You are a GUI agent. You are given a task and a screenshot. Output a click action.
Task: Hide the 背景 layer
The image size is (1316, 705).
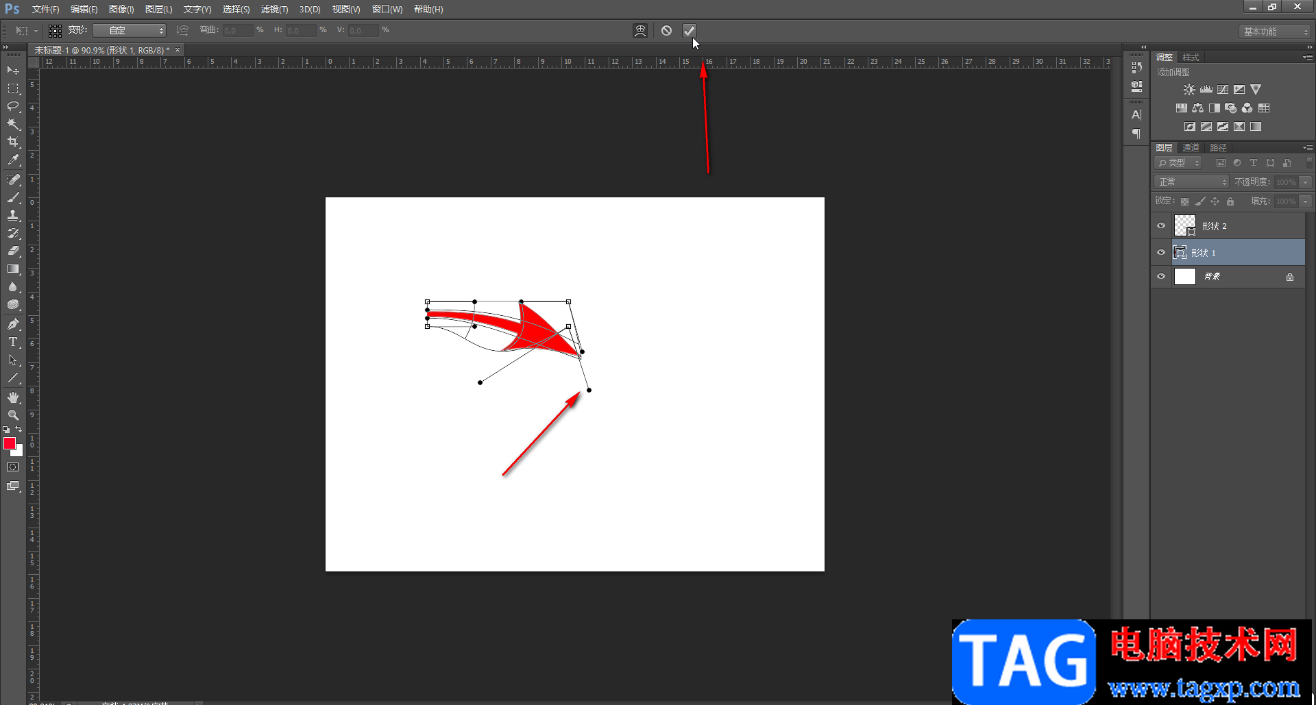pos(1161,277)
